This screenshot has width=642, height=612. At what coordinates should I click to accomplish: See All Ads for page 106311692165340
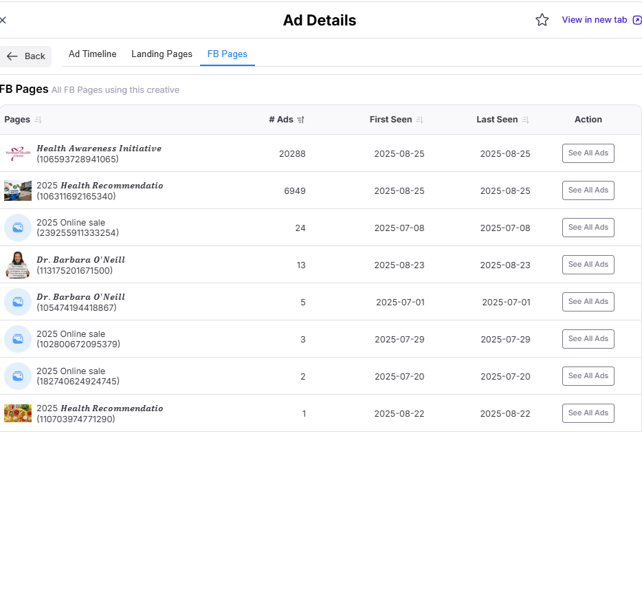(x=588, y=190)
